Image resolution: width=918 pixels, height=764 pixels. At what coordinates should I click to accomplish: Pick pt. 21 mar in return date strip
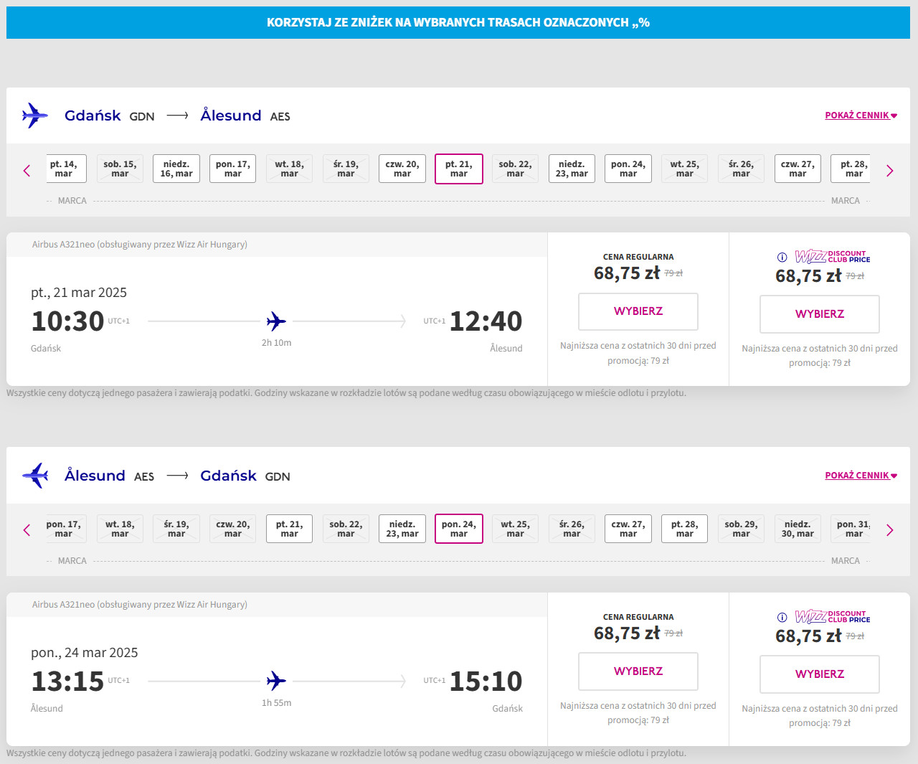click(x=289, y=529)
